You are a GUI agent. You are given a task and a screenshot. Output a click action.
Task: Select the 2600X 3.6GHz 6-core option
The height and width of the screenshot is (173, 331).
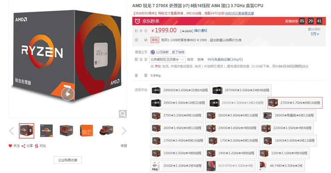[x=233, y=115]
